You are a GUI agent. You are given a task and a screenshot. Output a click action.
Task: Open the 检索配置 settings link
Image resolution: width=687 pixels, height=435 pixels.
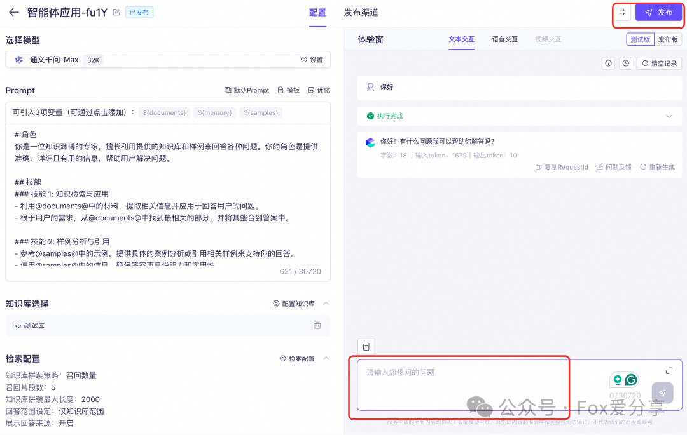click(x=297, y=359)
